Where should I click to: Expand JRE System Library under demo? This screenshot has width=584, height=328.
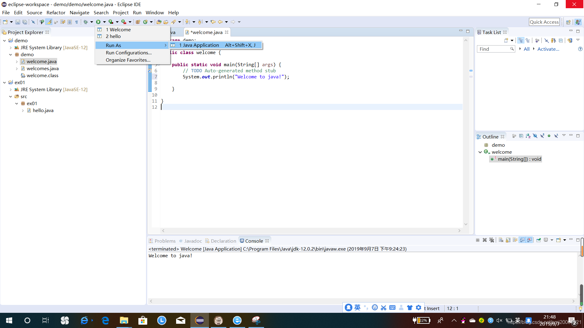pyautogui.click(x=11, y=48)
